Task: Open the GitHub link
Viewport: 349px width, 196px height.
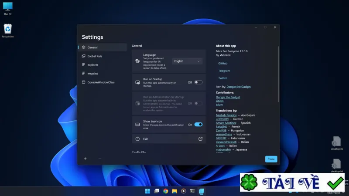Action: point(223,63)
